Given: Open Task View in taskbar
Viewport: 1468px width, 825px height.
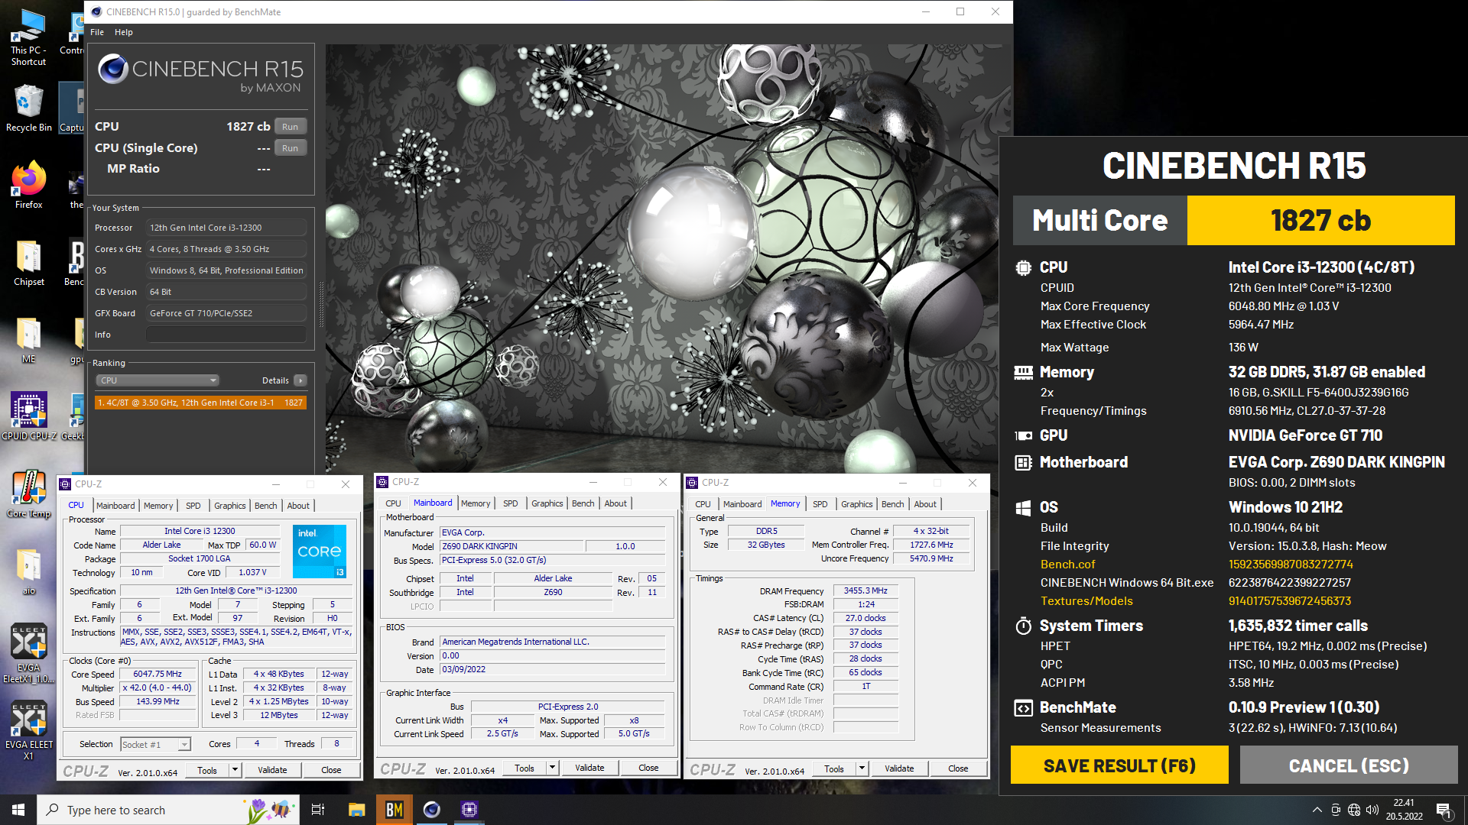Looking at the screenshot, I should point(318,810).
